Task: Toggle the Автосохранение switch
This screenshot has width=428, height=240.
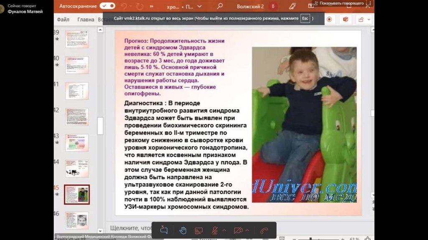Action: 107,6
